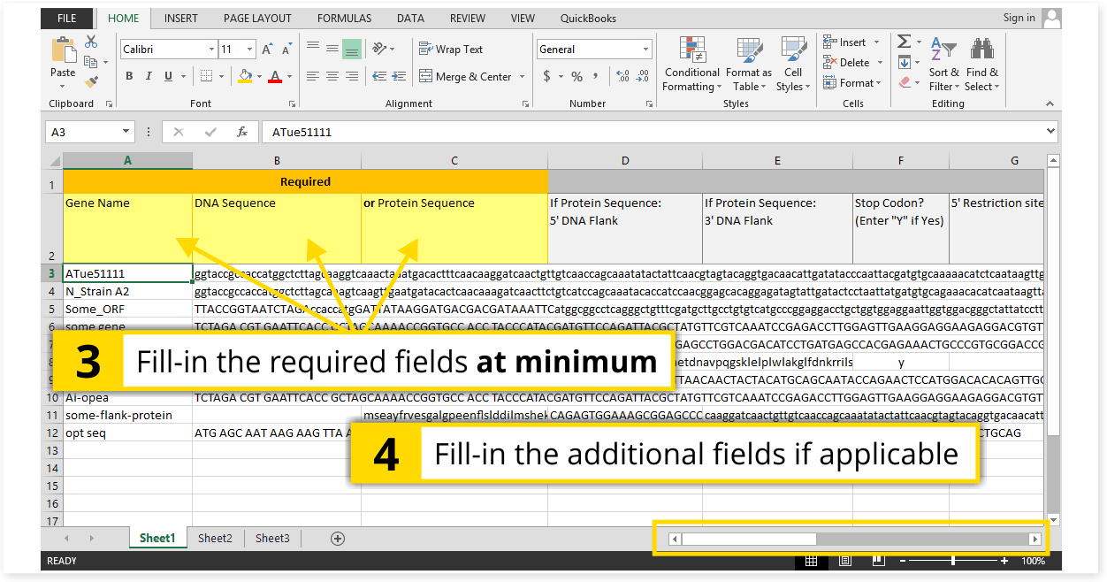Toggle Bold formatting
Screen dimensions: 1107x582
click(129, 77)
